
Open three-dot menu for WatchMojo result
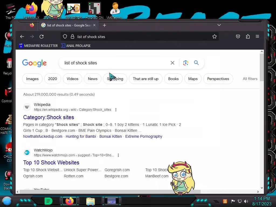click(118, 155)
